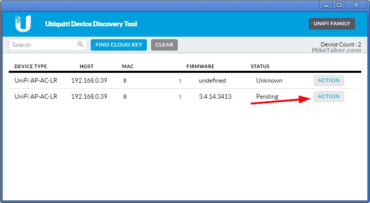Maximize the discovery tool window
The width and height of the screenshot is (370, 203).
339,5
